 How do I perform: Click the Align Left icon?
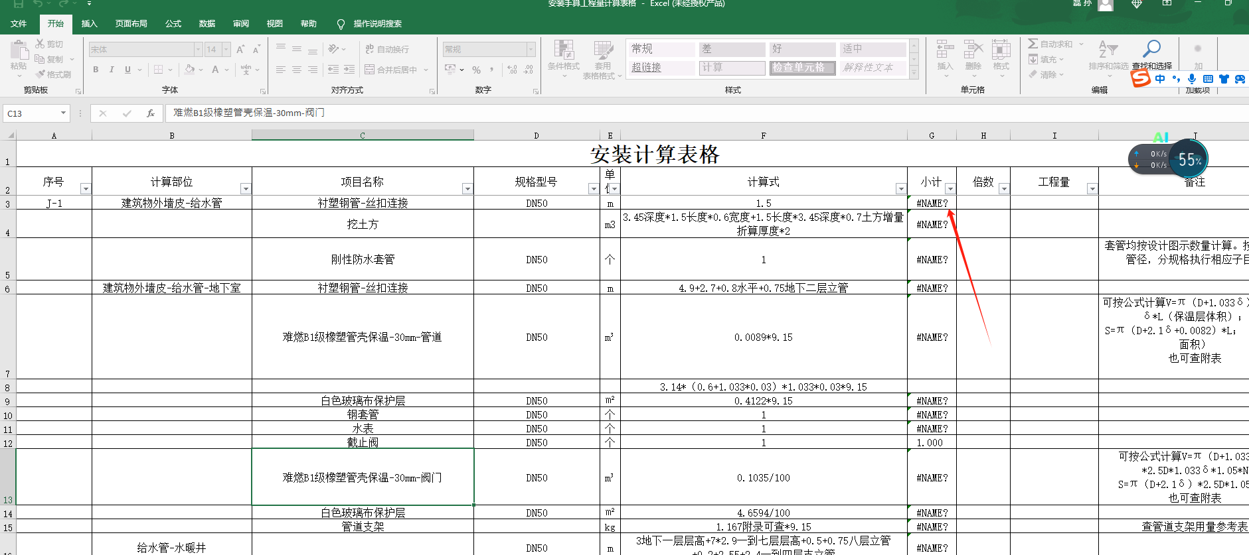(x=281, y=69)
